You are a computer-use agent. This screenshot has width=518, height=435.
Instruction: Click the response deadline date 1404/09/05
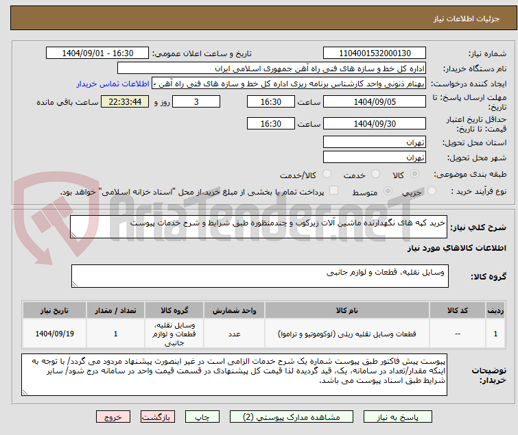click(375, 101)
